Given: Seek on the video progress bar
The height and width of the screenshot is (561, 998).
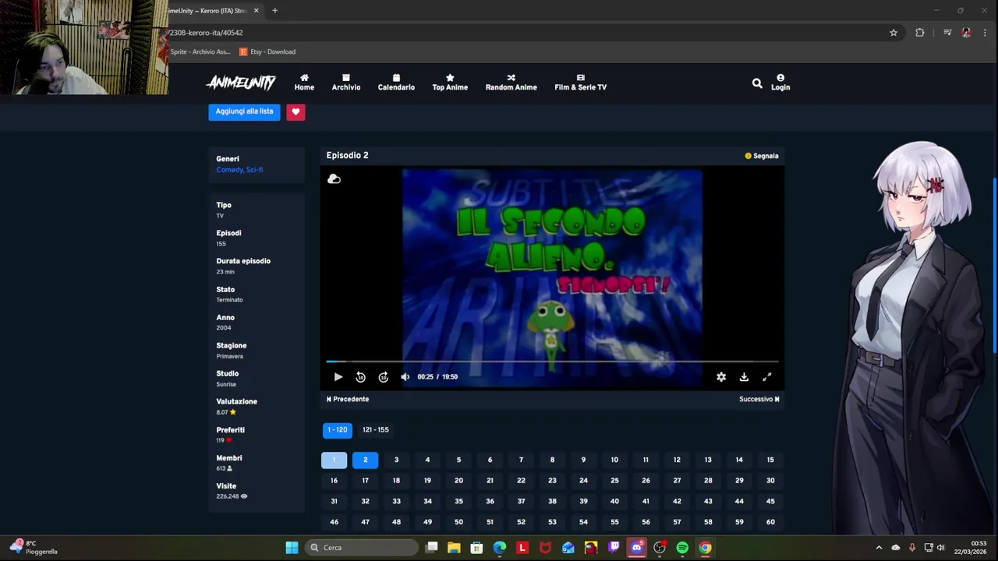Looking at the screenshot, I should [552, 362].
